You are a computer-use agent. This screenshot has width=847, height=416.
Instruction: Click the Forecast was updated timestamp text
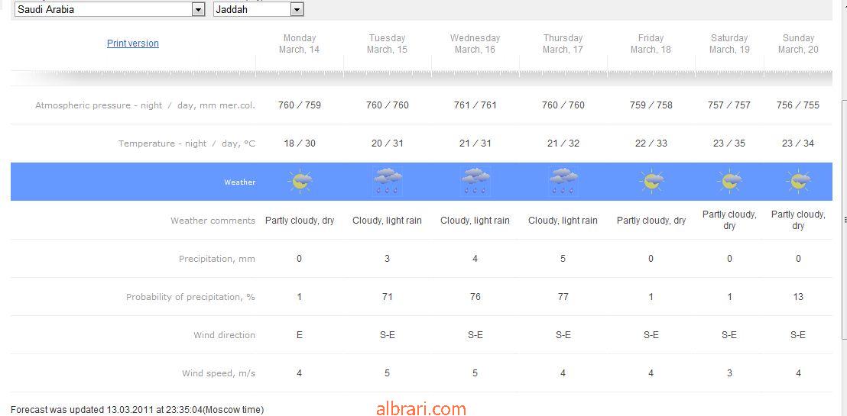click(x=137, y=410)
